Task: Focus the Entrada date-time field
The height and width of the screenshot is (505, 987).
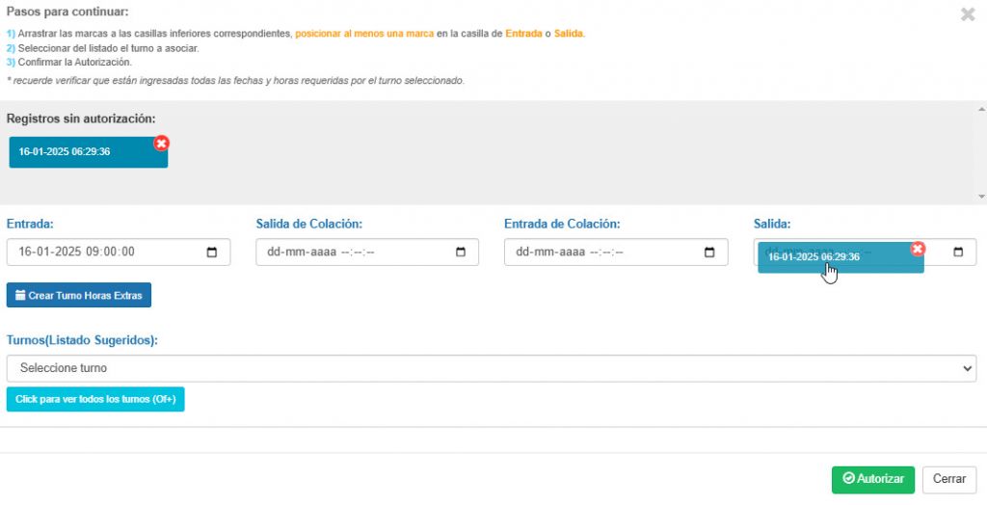Action: (119, 252)
